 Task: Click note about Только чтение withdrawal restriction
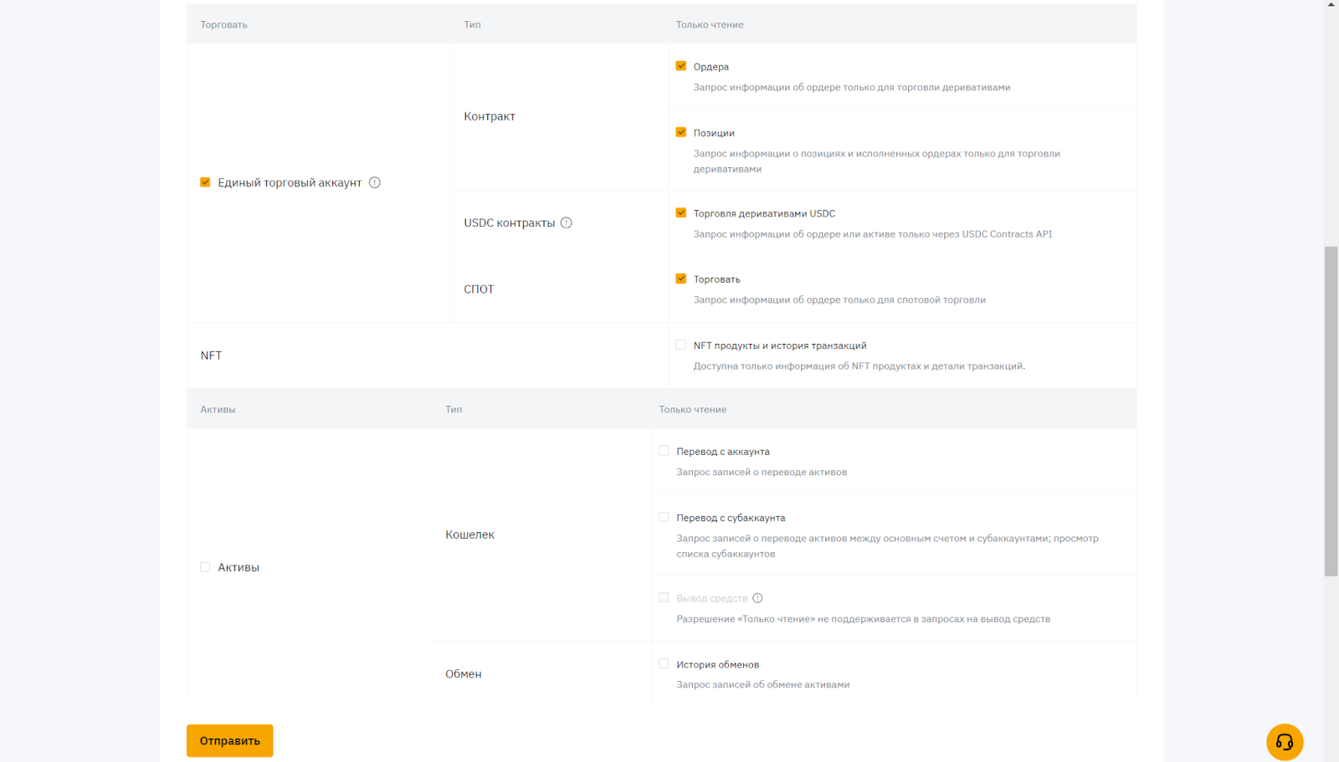tap(864, 619)
